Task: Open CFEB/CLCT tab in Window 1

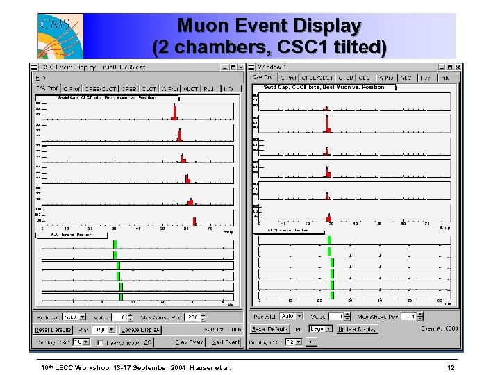Action: (317, 78)
